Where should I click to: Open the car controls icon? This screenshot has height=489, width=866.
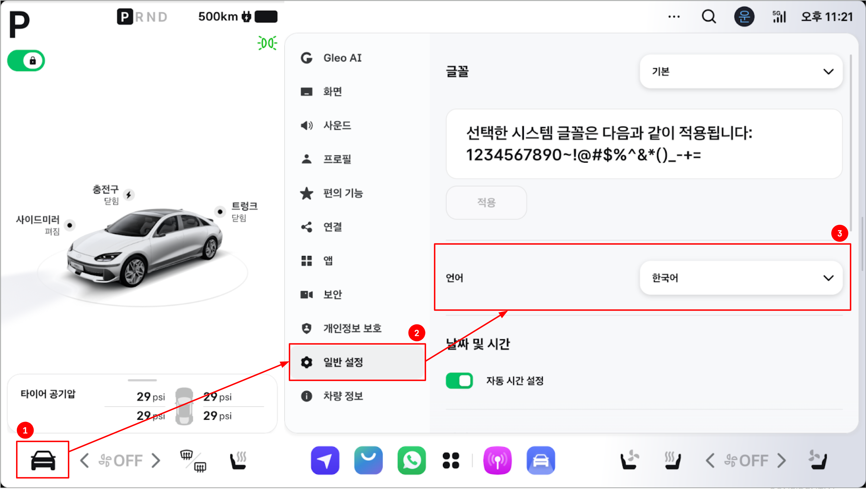pos(43,460)
